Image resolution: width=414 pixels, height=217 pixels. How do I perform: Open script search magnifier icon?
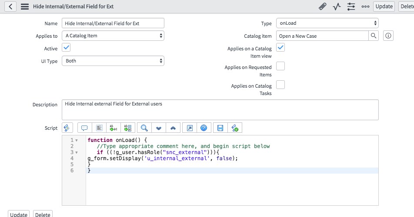pos(144,128)
